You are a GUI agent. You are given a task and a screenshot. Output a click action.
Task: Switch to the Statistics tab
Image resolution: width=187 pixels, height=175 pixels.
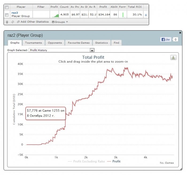[102, 43]
